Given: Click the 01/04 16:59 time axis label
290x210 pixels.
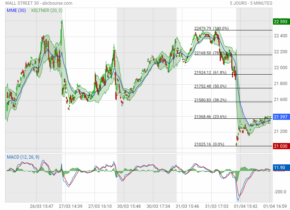Looking at the screenshot, I should (275, 206).
